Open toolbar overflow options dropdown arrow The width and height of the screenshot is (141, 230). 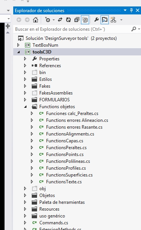point(121,20)
